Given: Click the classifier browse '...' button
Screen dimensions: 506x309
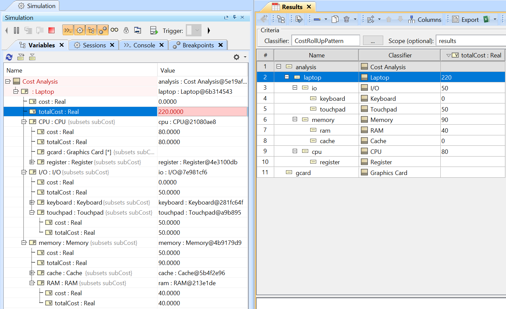Looking at the screenshot, I should [x=372, y=41].
